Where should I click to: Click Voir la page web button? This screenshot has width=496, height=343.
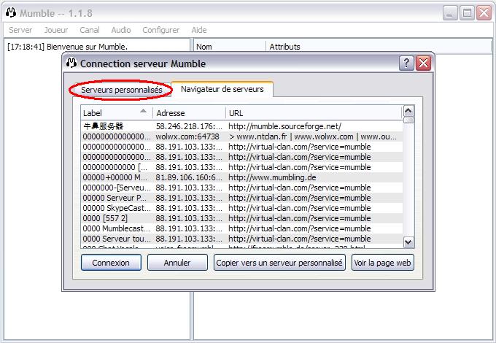(x=382, y=263)
